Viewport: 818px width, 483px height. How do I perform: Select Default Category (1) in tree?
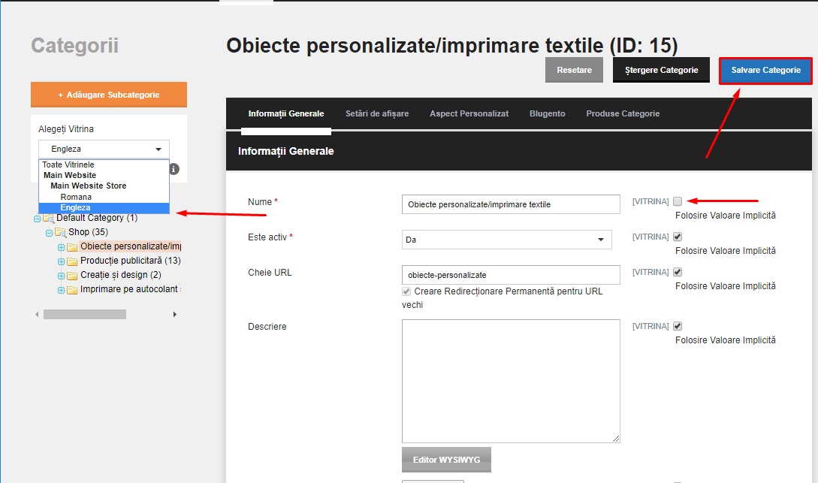(x=97, y=218)
